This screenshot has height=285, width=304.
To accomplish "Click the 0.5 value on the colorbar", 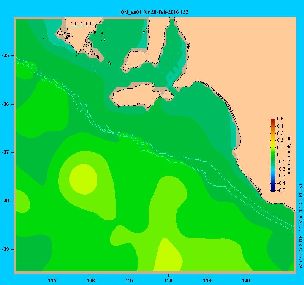I will click(x=280, y=119).
